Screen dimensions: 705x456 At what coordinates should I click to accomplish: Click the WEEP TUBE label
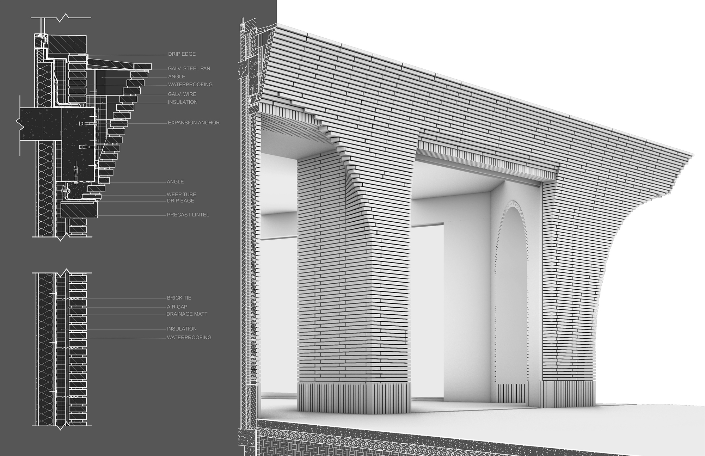(181, 195)
